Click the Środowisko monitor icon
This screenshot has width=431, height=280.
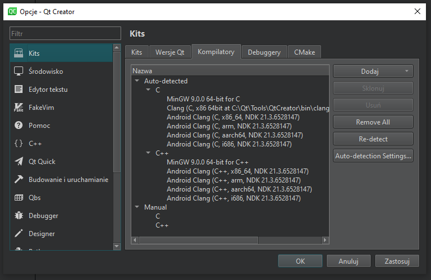point(19,71)
